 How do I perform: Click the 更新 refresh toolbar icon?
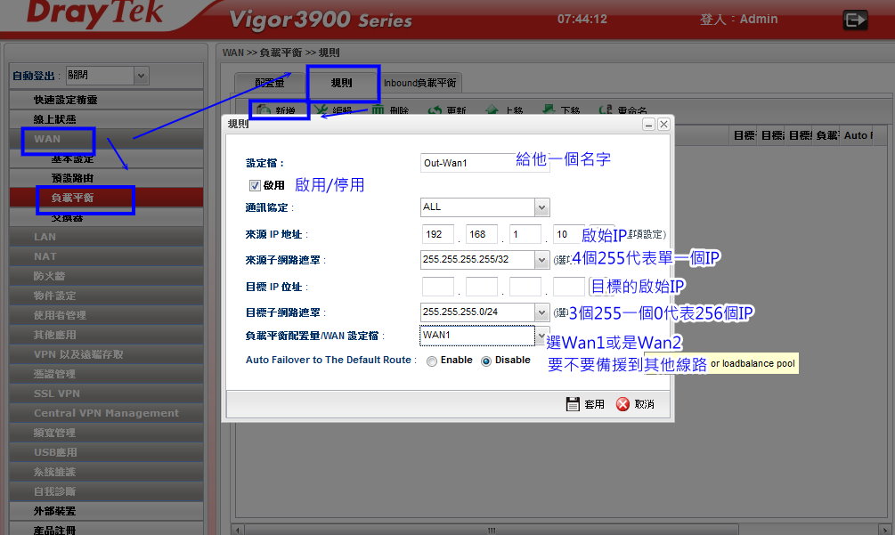coord(435,110)
